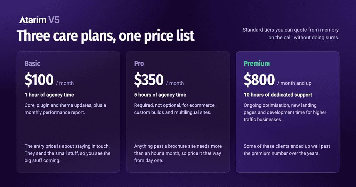356x187 pixels.
Task: Select the "1 hour of agency time" text
Action: [49, 95]
